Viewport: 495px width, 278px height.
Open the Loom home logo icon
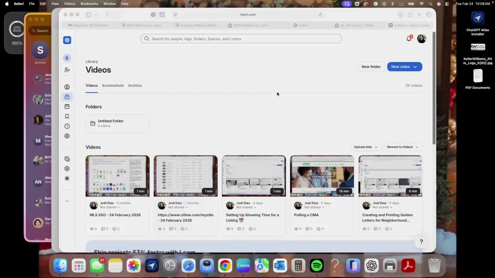(67, 40)
